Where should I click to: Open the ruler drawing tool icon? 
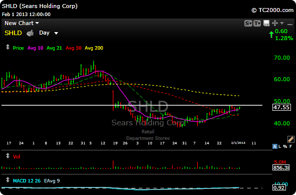(290, 139)
